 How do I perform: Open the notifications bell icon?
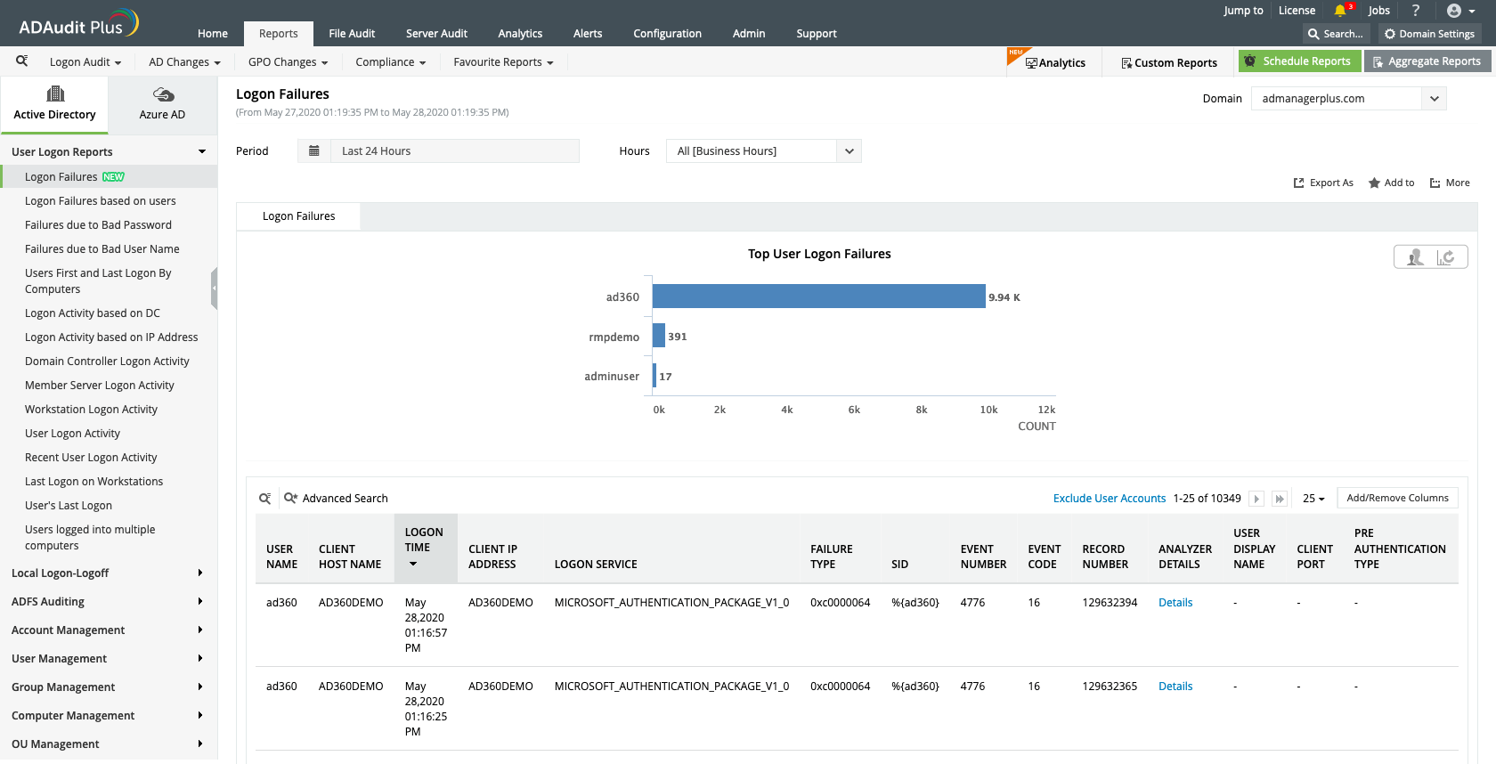point(1340,11)
